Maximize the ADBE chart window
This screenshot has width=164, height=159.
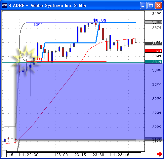(151, 5)
